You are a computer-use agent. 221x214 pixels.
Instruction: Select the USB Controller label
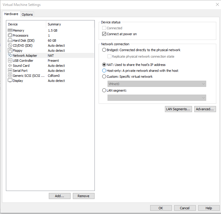click(x=23, y=61)
